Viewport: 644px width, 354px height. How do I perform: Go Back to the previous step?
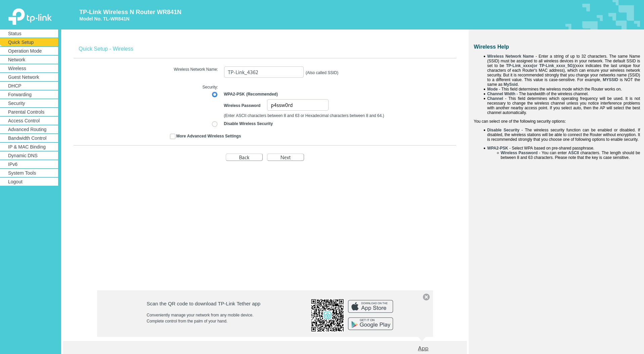click(x=244, y=157)
